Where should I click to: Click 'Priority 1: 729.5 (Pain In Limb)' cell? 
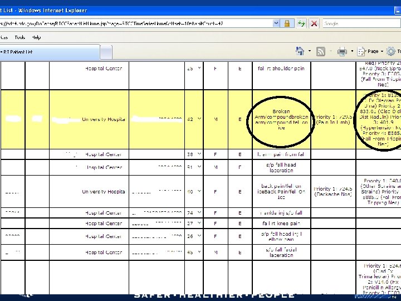[333, 119]
